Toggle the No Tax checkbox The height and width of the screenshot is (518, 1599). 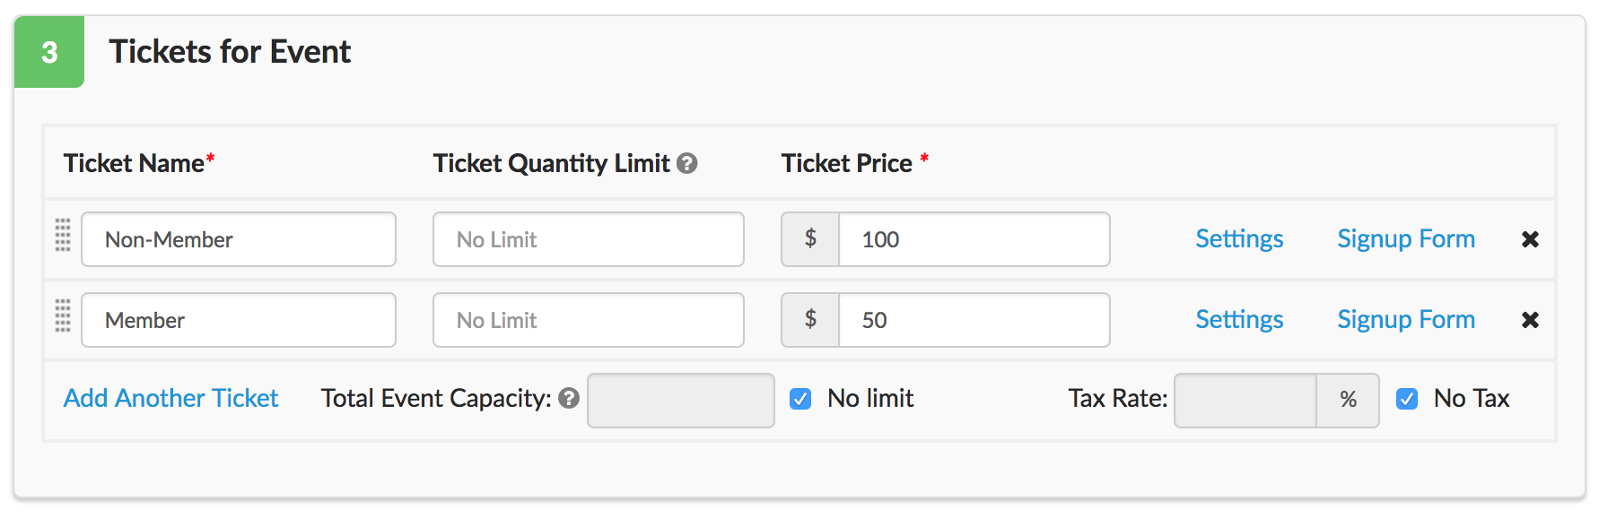tap(1407, 399)
